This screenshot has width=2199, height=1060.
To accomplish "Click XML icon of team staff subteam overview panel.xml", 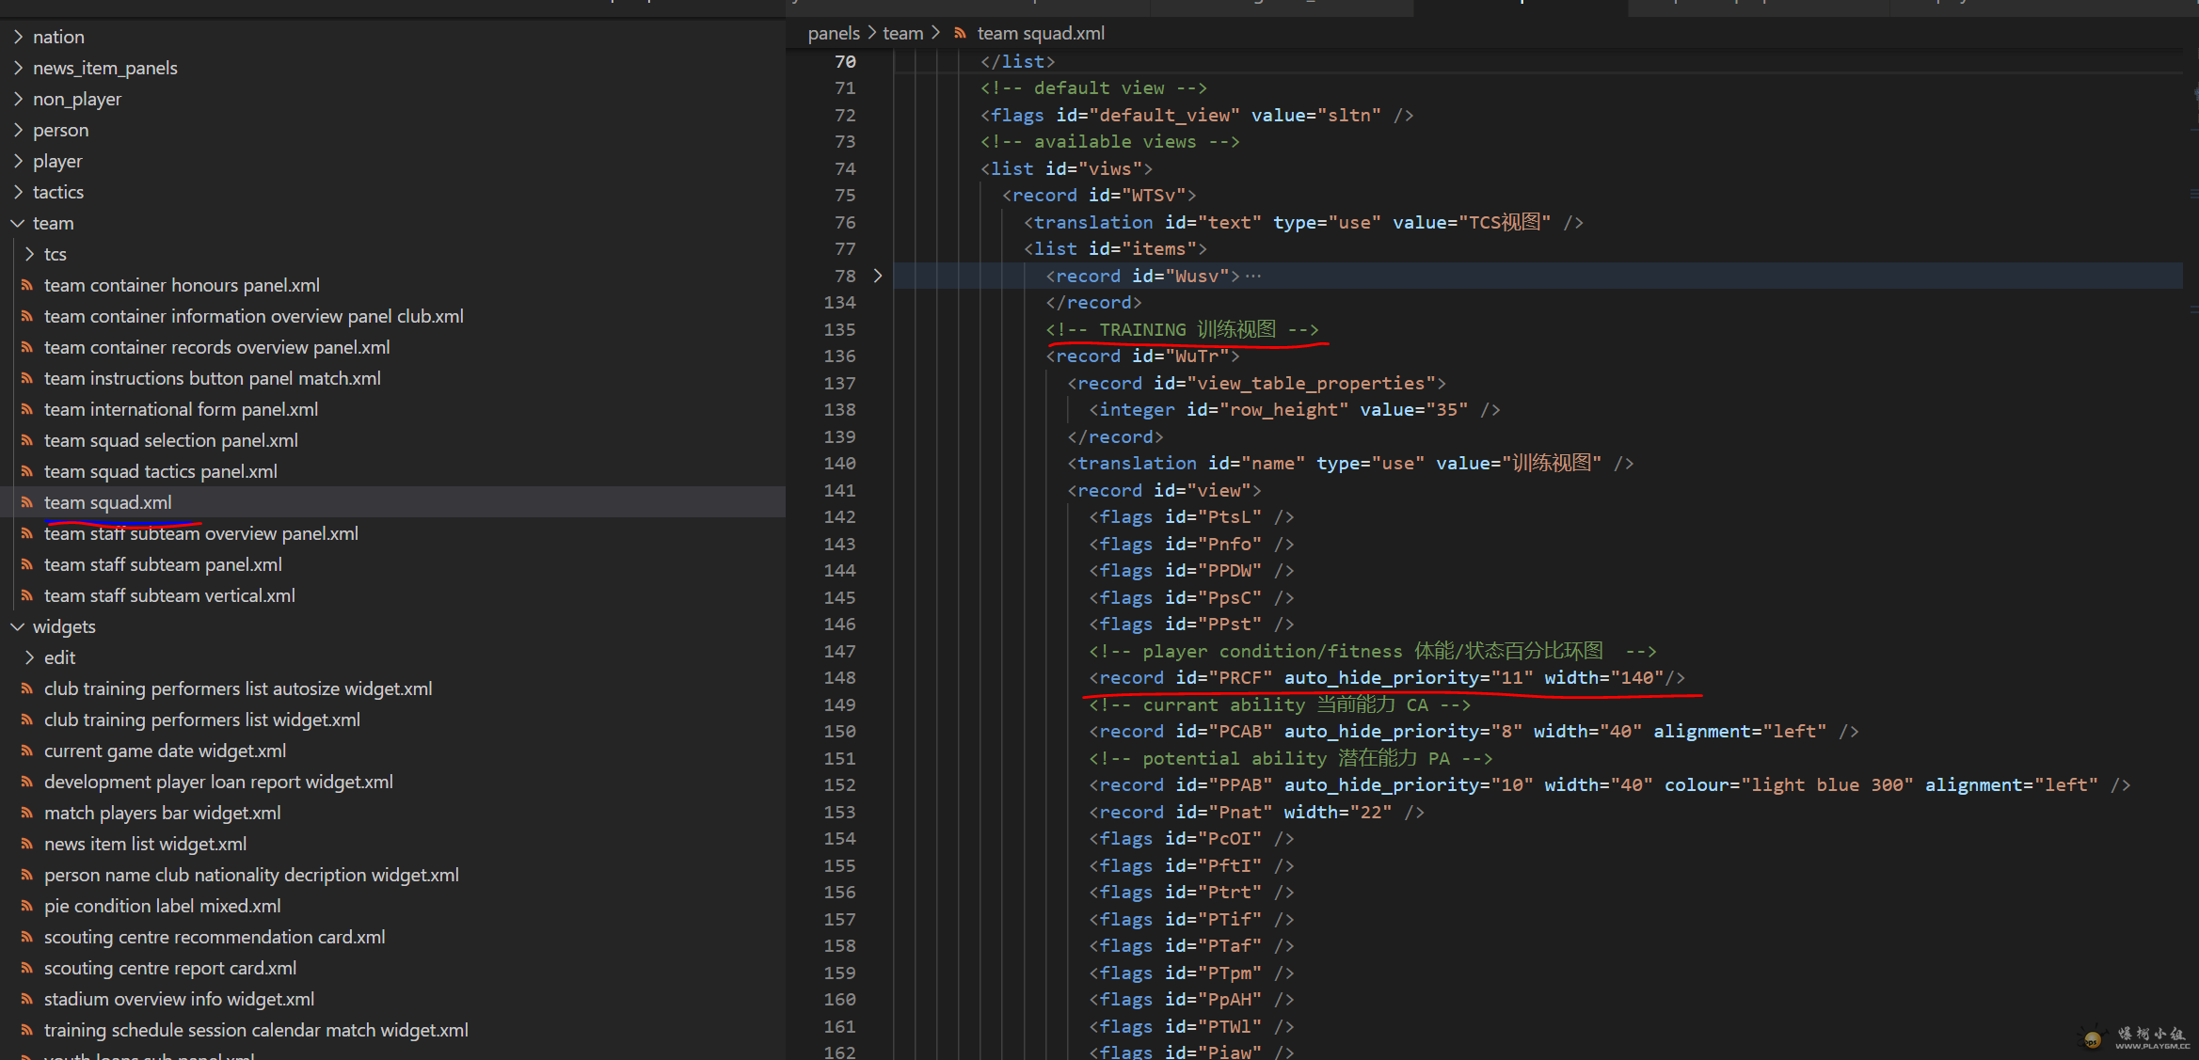I will pyautogui.click(x=27, y=533).
